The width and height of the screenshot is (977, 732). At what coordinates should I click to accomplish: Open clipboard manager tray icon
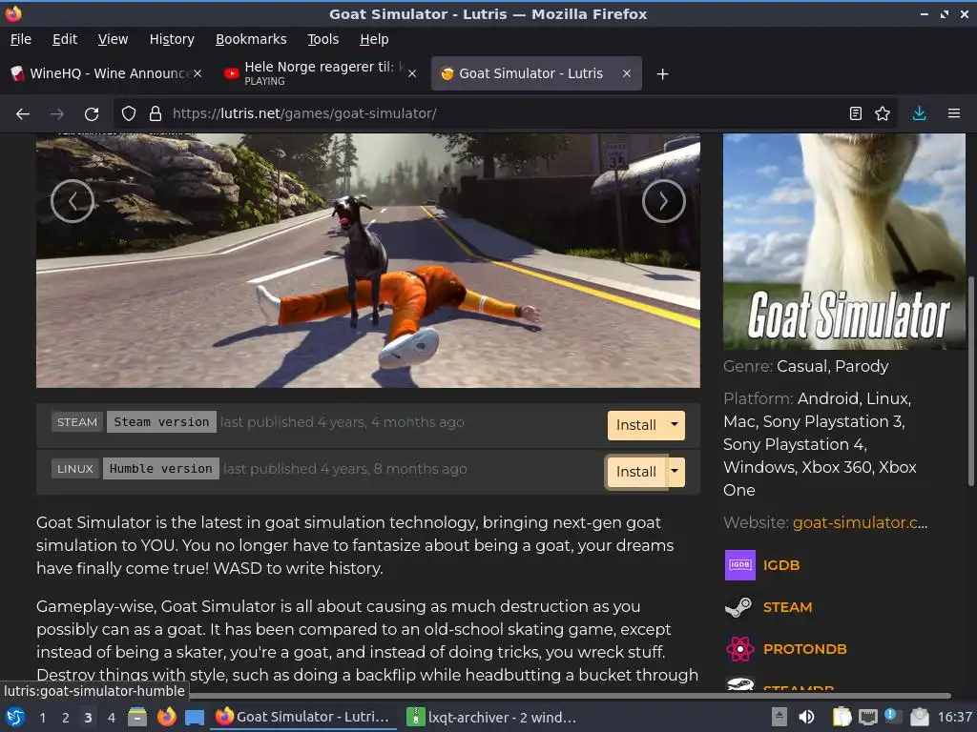[x=842, y=718]
